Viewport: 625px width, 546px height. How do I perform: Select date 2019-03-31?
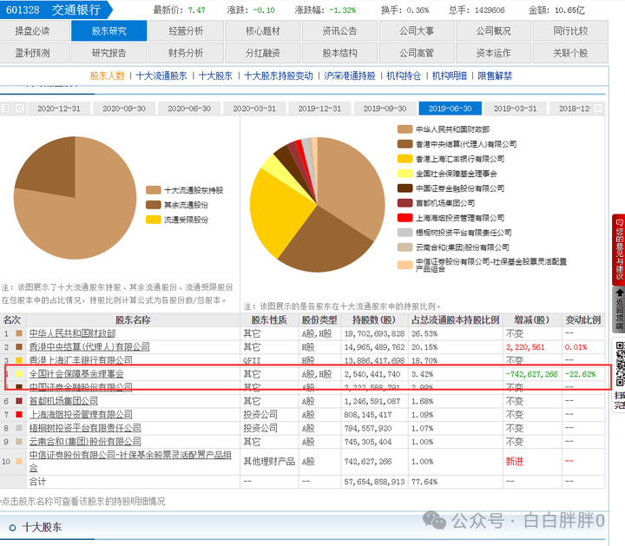(x=515, y=109)
